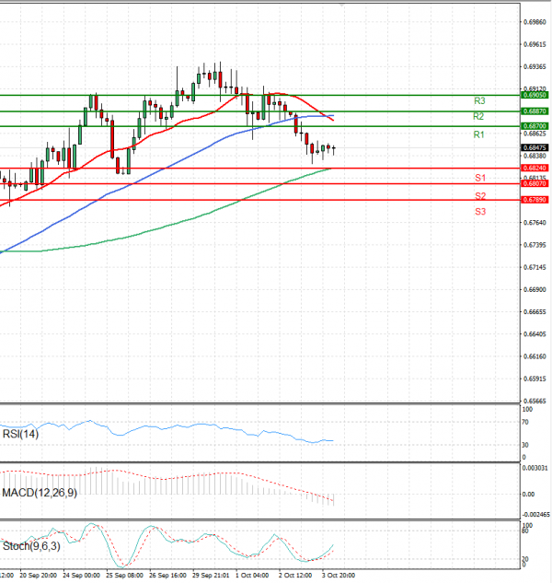Click the 20 Sep 20:00 time label
552x583 pixels.
(39, 576)
